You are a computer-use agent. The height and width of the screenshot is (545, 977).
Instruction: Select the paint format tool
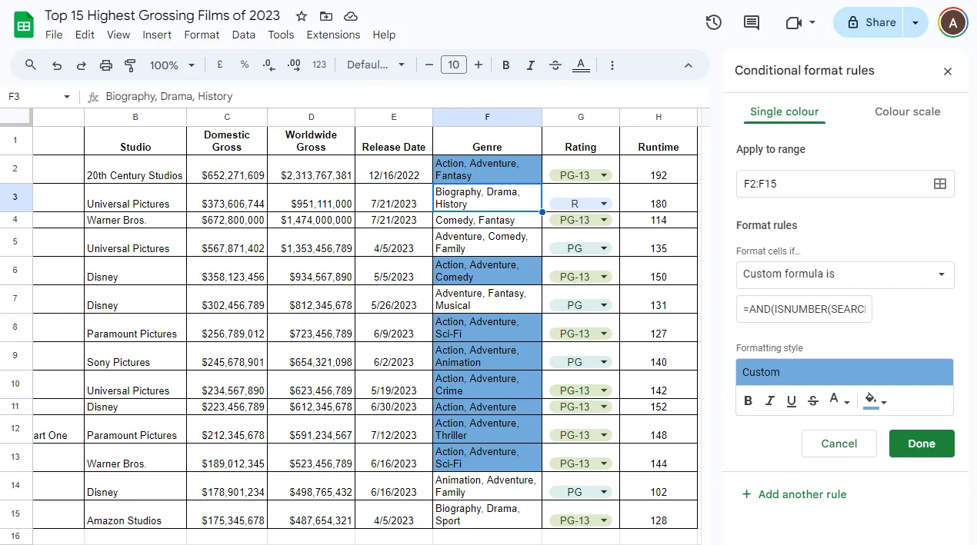pyautogui.click(x=130, y=65)
